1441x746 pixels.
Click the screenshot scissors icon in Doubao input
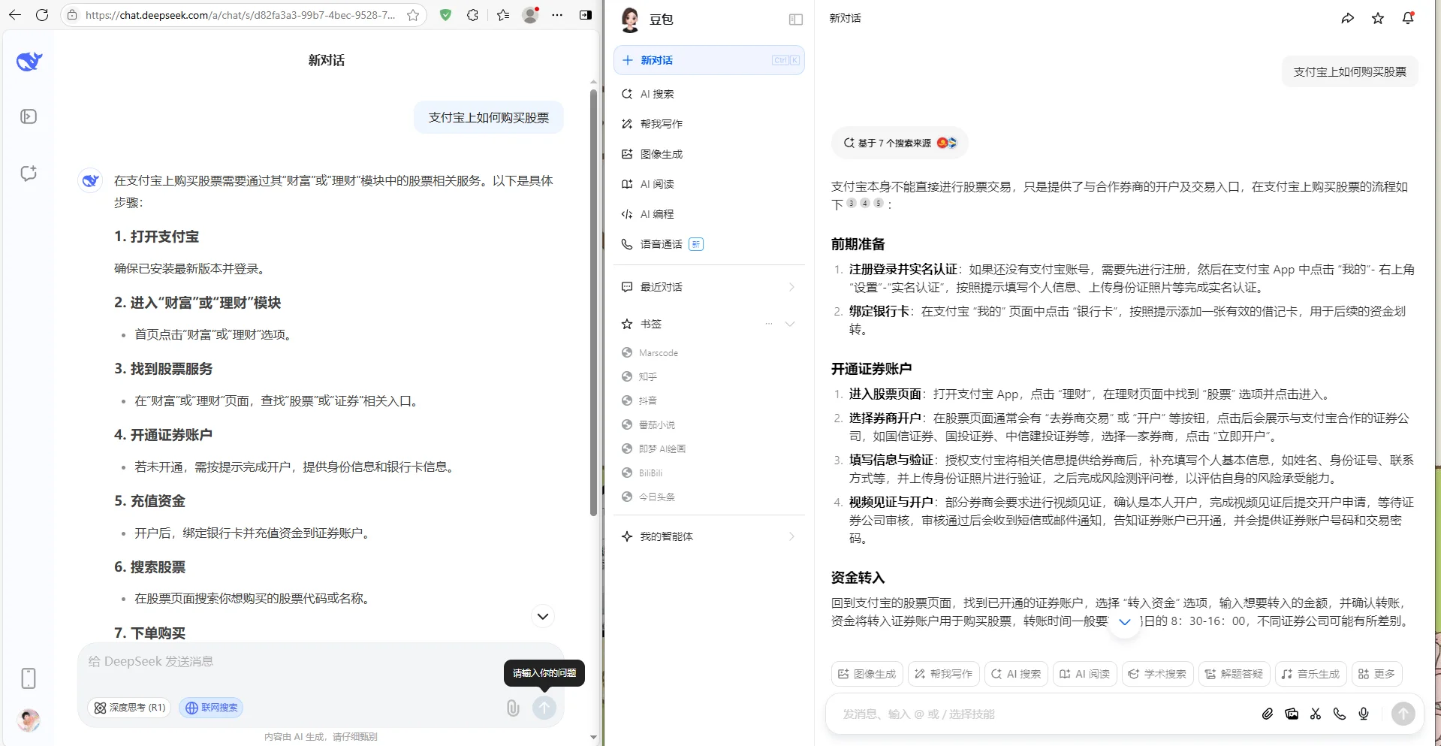pyautogui.click(x=1315, y=714)
